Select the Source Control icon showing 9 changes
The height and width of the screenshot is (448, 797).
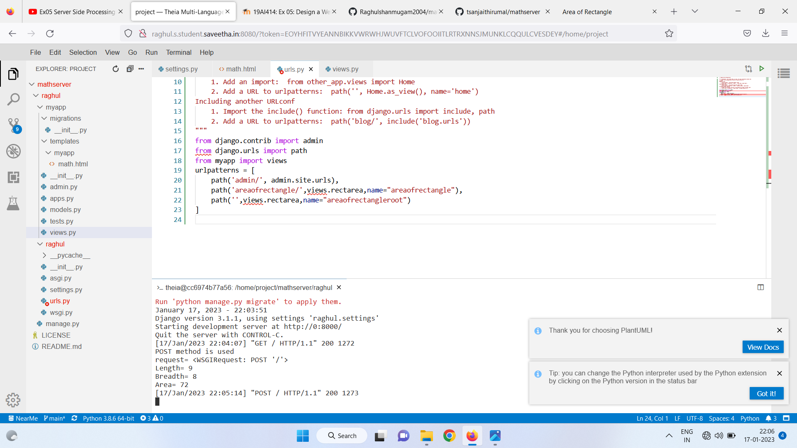(x=14, y=125)
